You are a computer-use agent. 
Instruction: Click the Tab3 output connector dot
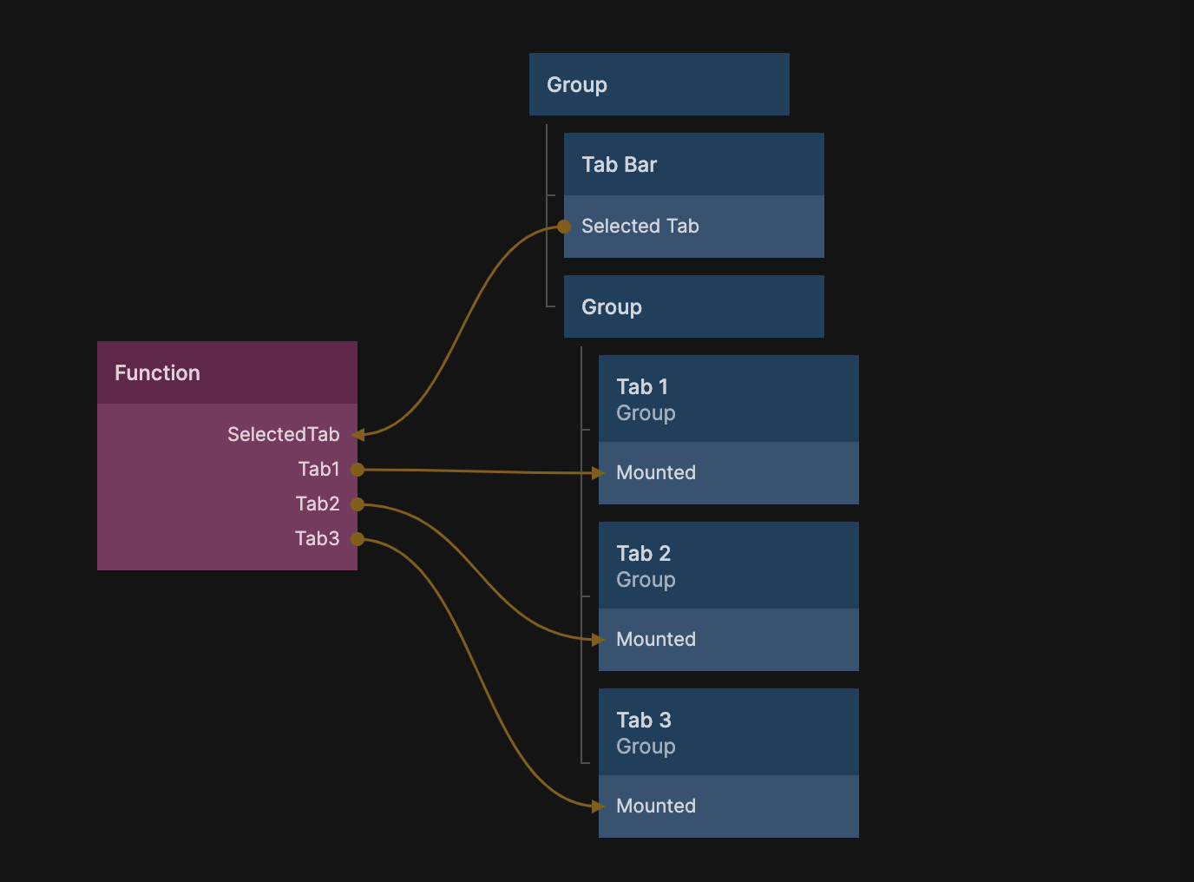357,539
